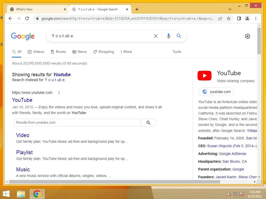Open the Jawed Karim founder link
Image resolution: width=266 pixels, height=199 pixels.
(x=226, y=177)
